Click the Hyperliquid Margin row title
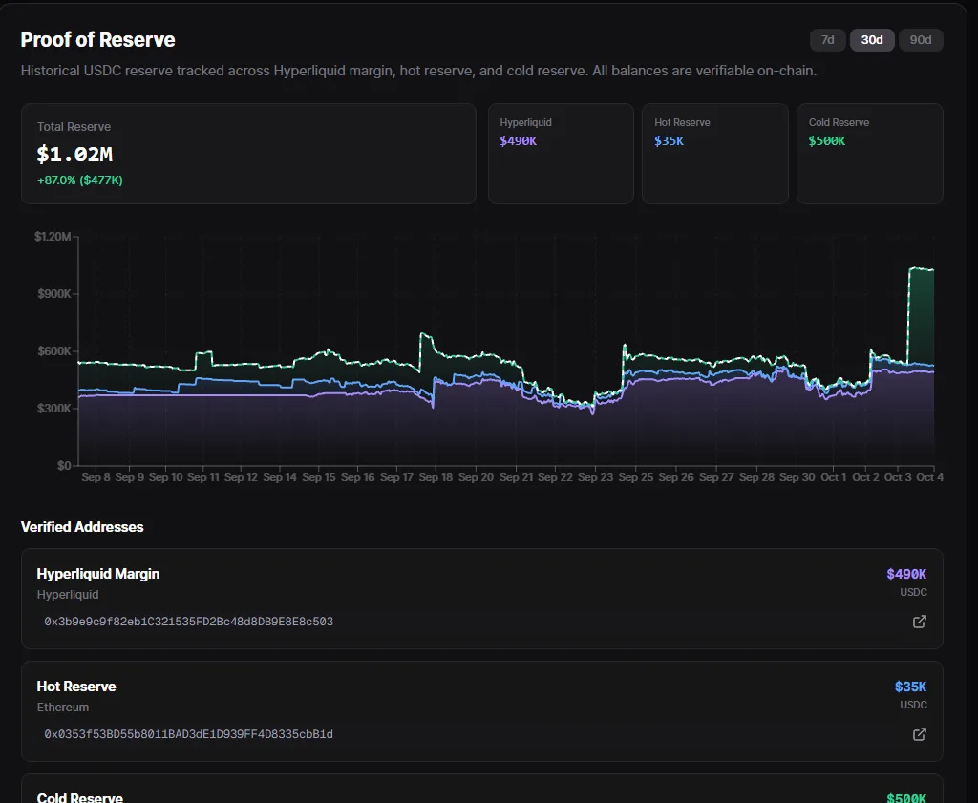 [x=98, y=574]
